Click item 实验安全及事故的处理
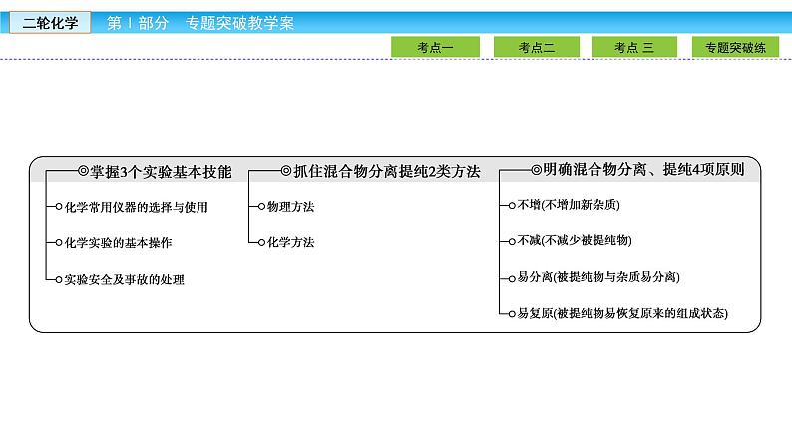The width and height of the screenshot is (792, 445). coord(125,279)
